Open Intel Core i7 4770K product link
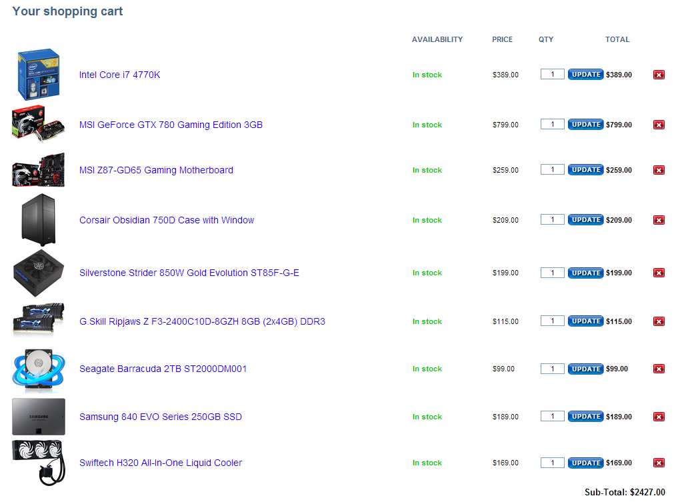Viewport: 674px width, 502px height. point(119,75)
